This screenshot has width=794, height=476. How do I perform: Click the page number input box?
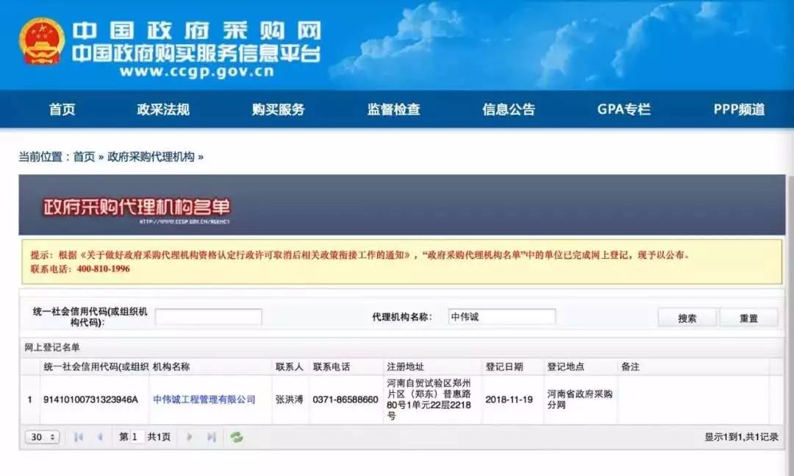coord(137,437)
